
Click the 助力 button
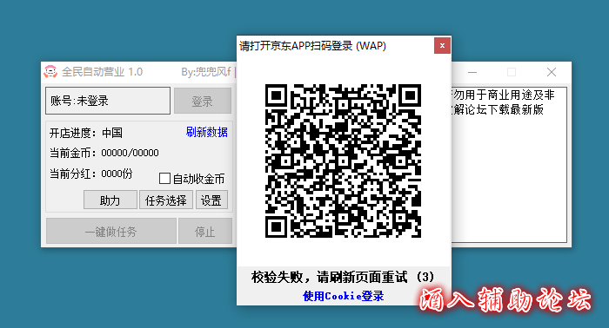pyautogui.click(x=110, y=200)
